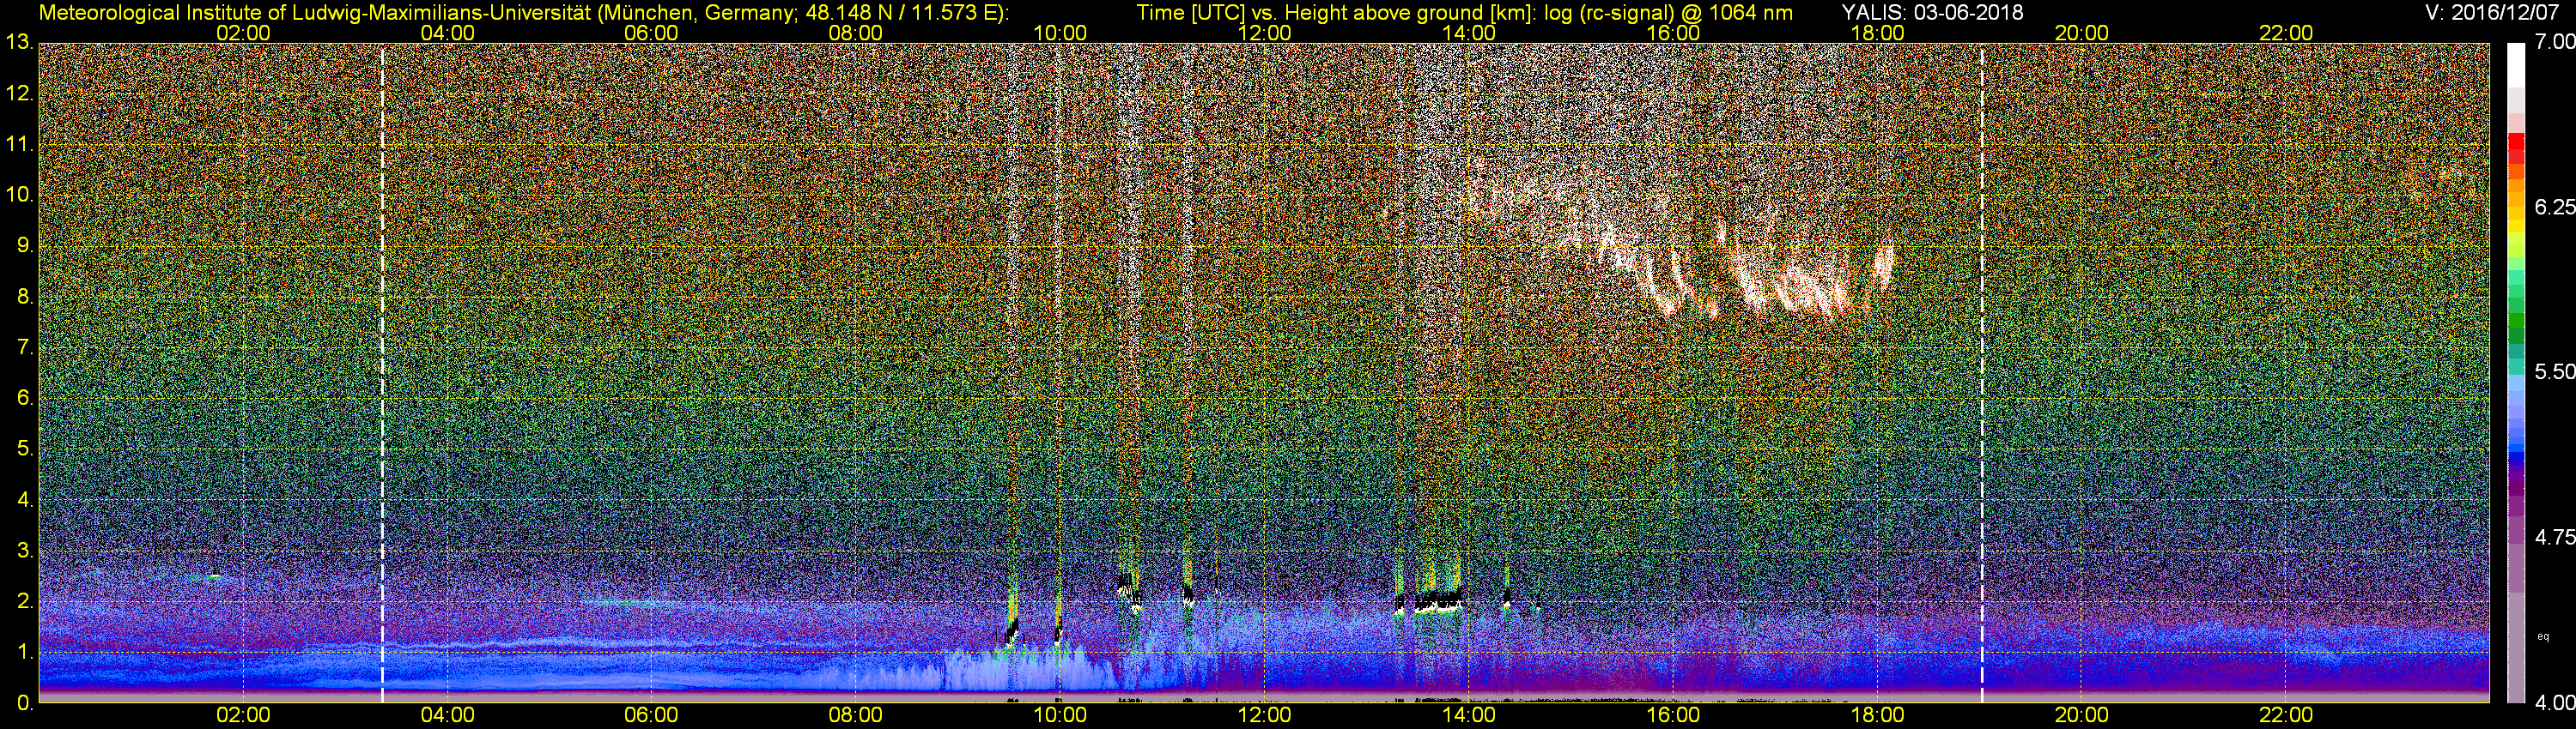Image resolution: width=2576 pixels, height=729 pixels.
Task: Click the 1 km height axis label
Action: point(24,652)
